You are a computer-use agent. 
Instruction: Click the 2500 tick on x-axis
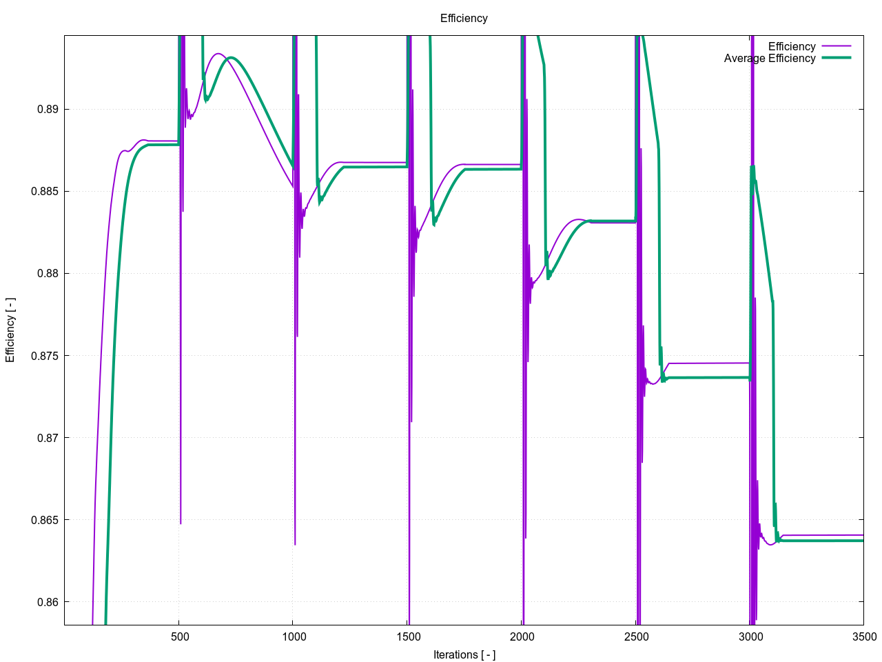coord(635,636)
